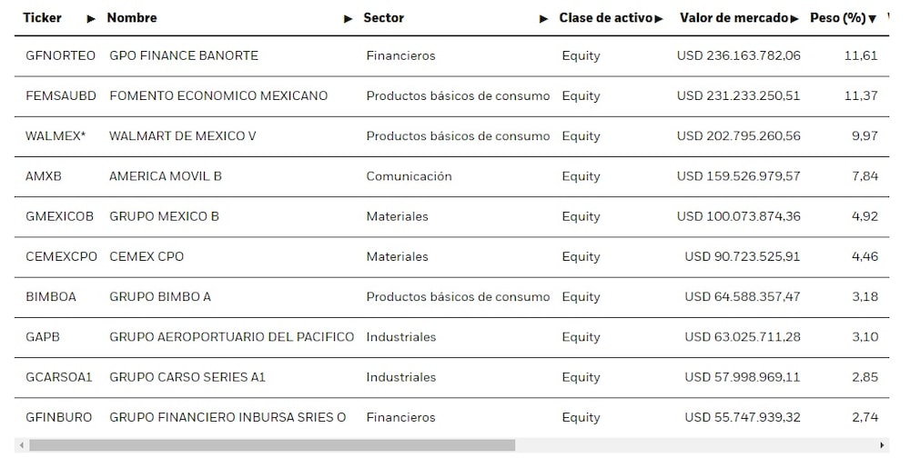
Task: Select GRUPO AEROPORTUARIO DEL PACIFICO name
Action: pyautogui.click(x=231, y=337)
